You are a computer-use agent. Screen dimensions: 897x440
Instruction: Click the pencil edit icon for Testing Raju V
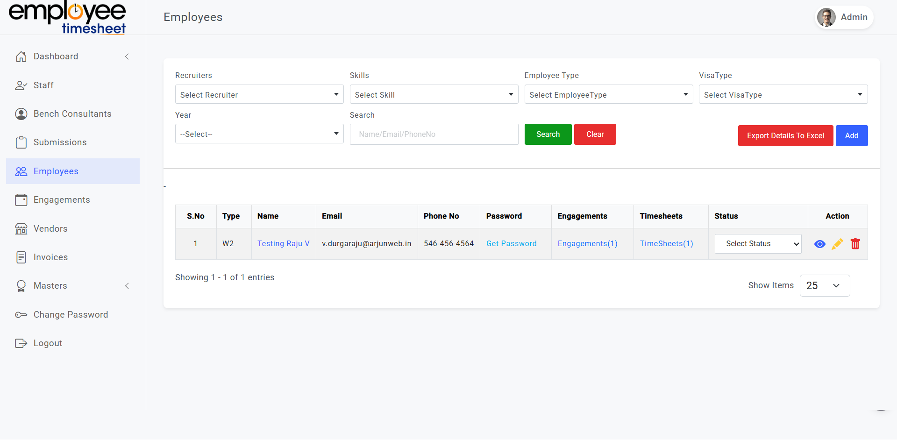(837, 244)
